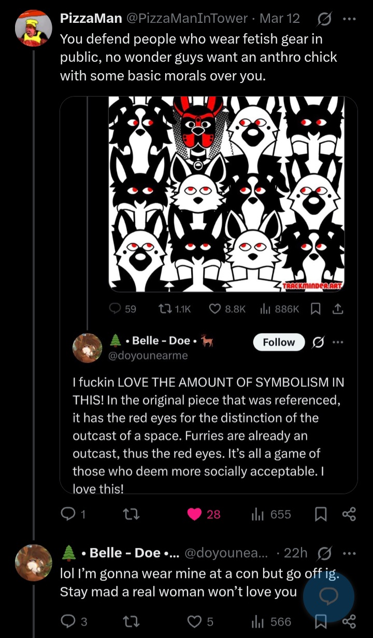This screenshot has height=638, width=373.
Task: Share PizzaMan's post
Action: (349, 514)
